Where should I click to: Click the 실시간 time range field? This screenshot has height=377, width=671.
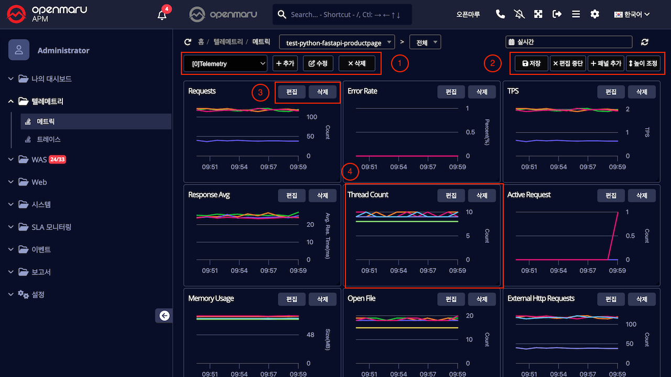coord(568,42)
